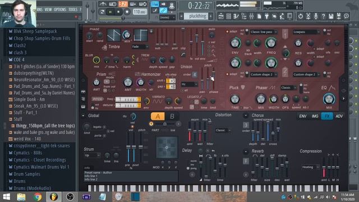The width and height of the screenshot is (359, 202).
Task: Open the Lowpass filter type dropdown
Action: (x=306, y=32)
